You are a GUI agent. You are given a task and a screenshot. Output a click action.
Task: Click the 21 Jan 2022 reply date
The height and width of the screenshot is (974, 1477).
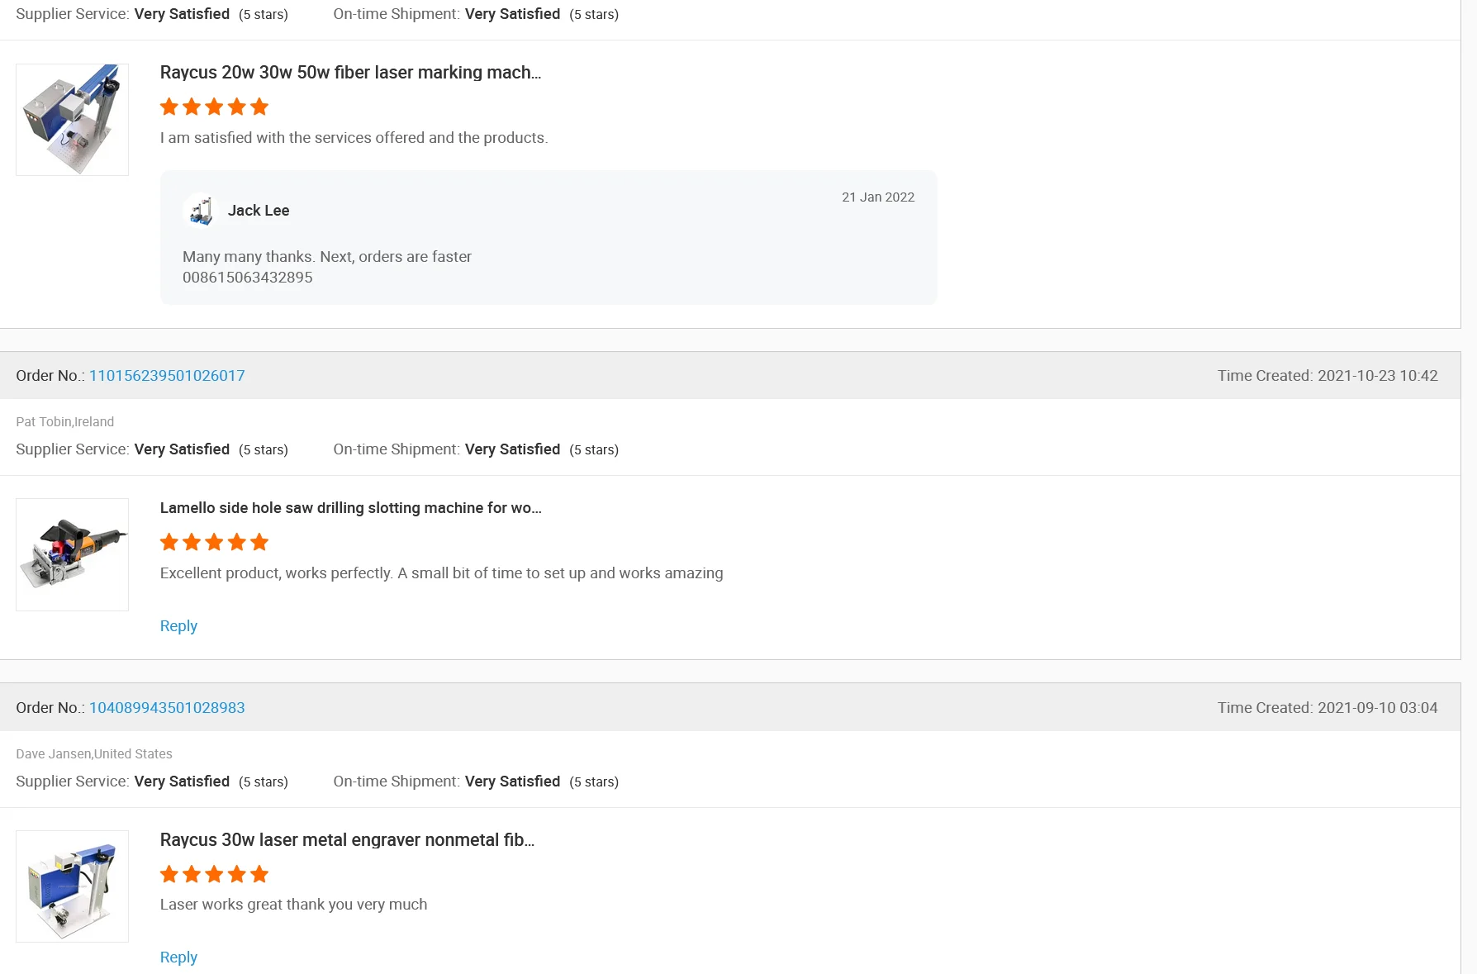(878, 197)
